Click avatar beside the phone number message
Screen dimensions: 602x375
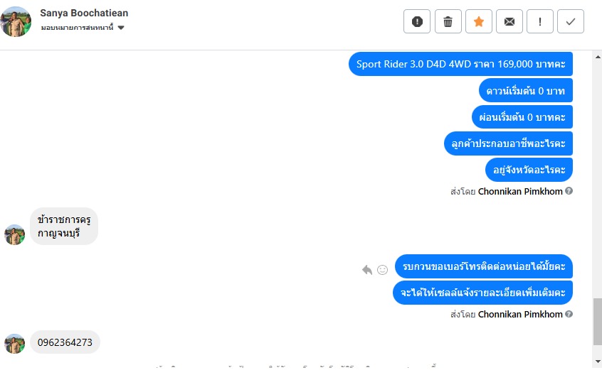[x=15, y=343]
